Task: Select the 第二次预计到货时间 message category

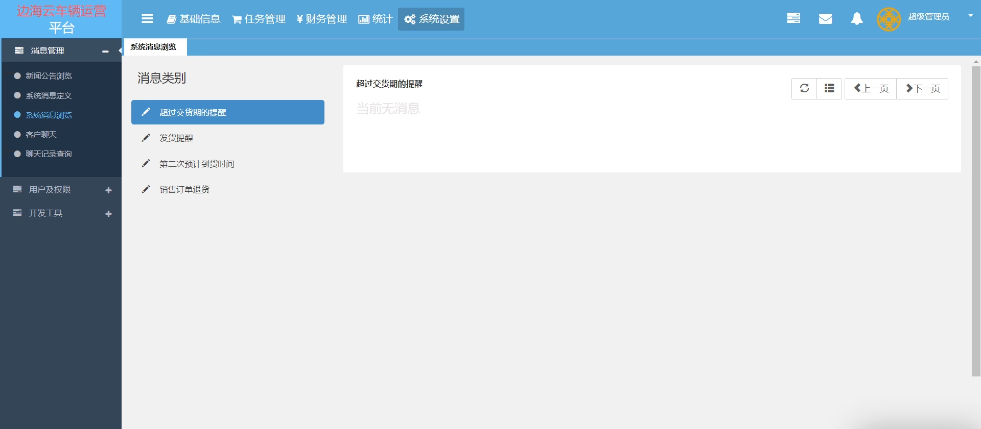Action: [228, 164]
